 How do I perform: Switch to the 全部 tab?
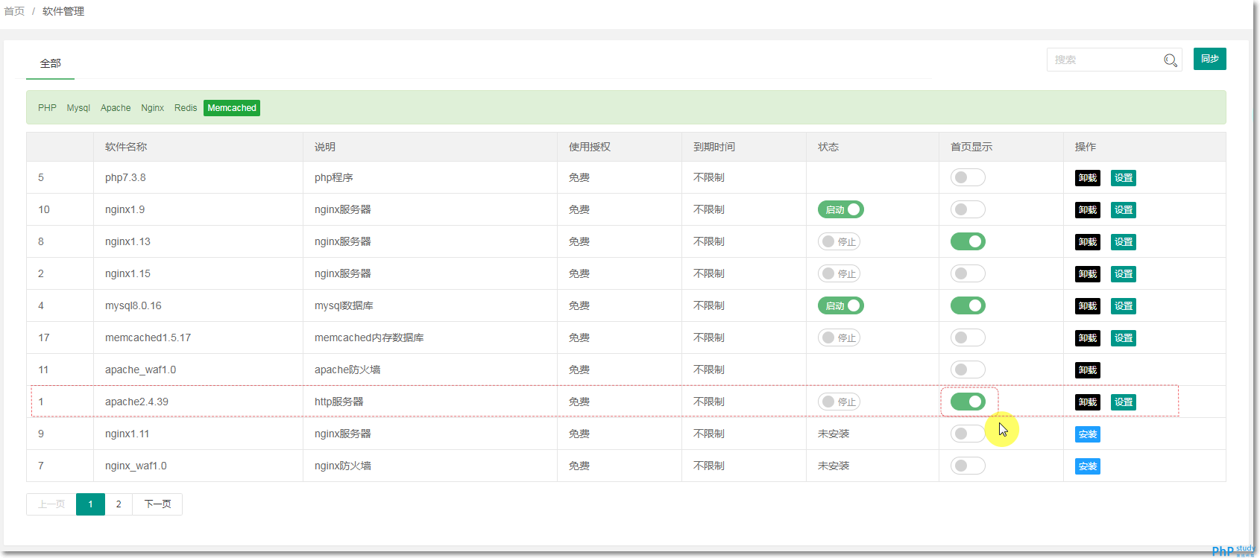click(51, 64)
